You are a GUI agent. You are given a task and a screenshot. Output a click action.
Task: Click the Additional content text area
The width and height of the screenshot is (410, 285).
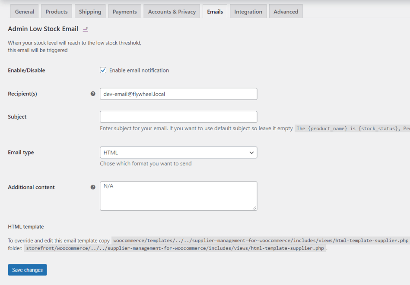pyautogui.click(x=178, y=196)
